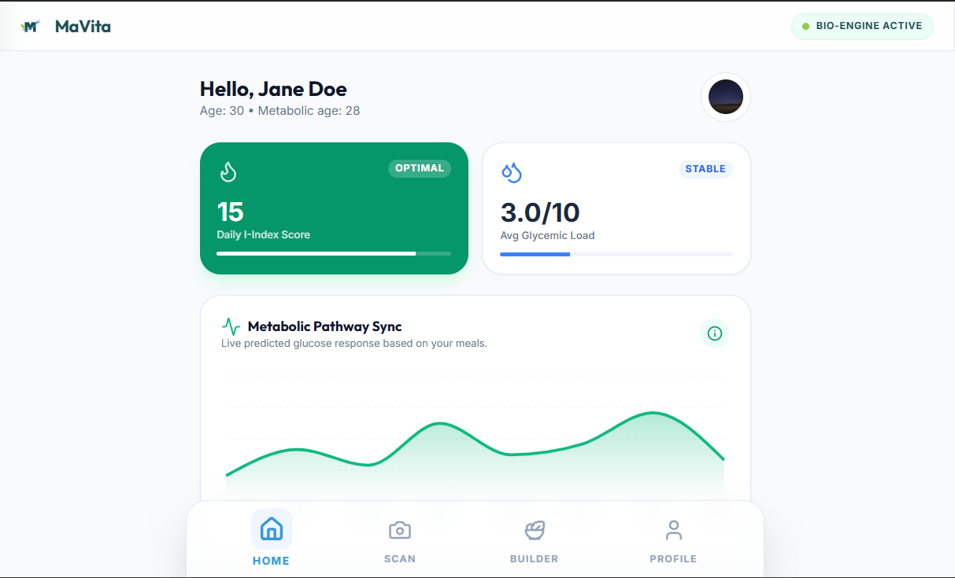Switch to the PROFILE tab label
Viewport: 955px width, 578px height.
click(673, 559)
